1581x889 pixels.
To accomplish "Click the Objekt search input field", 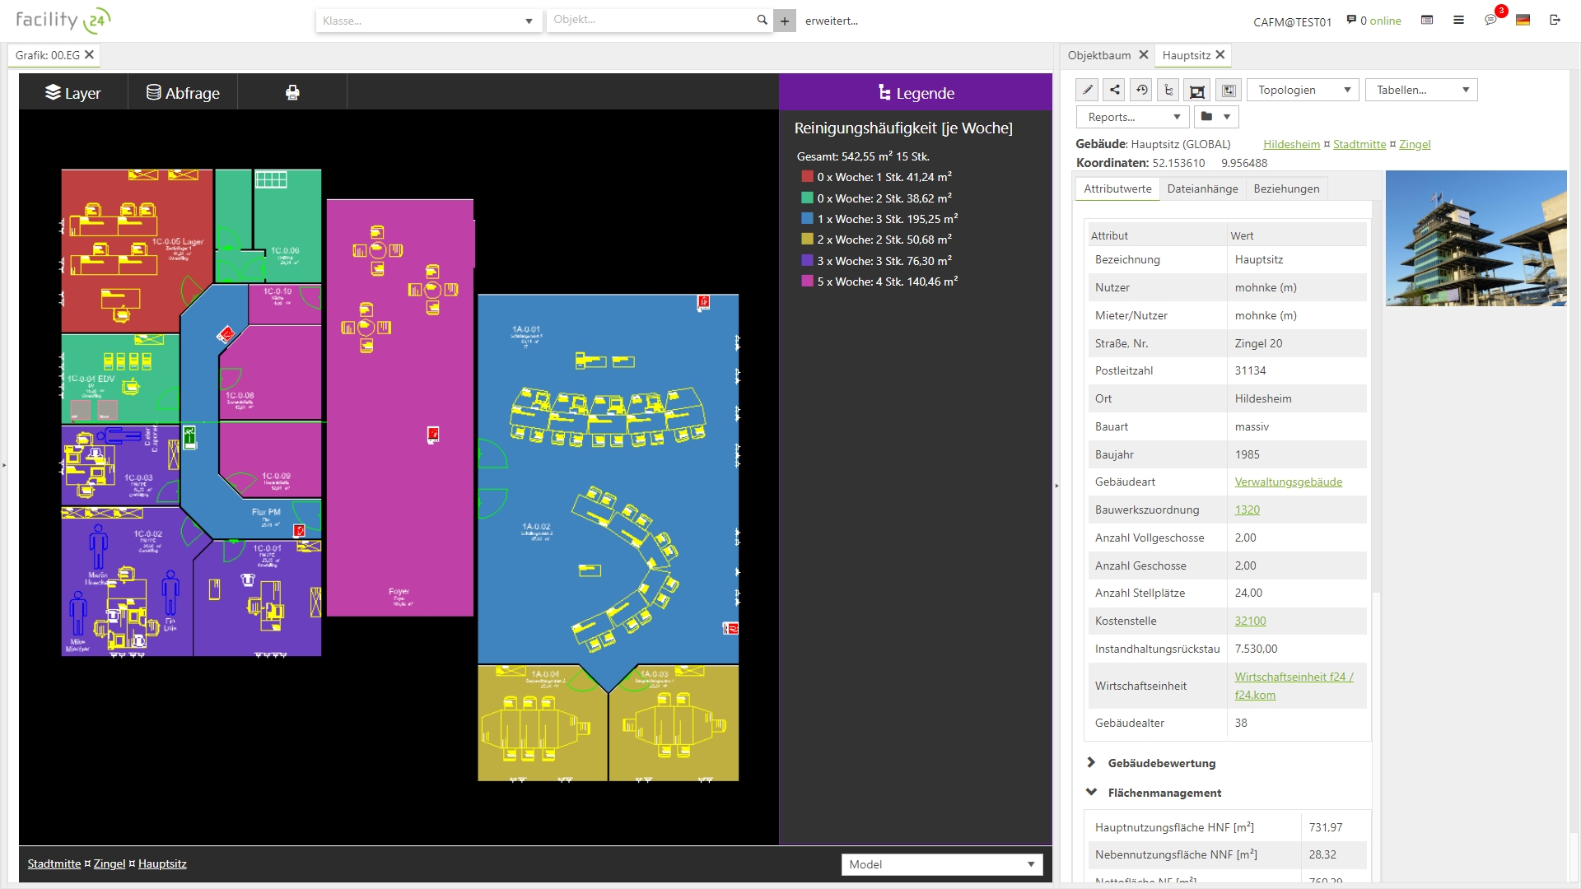I will 651,20.
